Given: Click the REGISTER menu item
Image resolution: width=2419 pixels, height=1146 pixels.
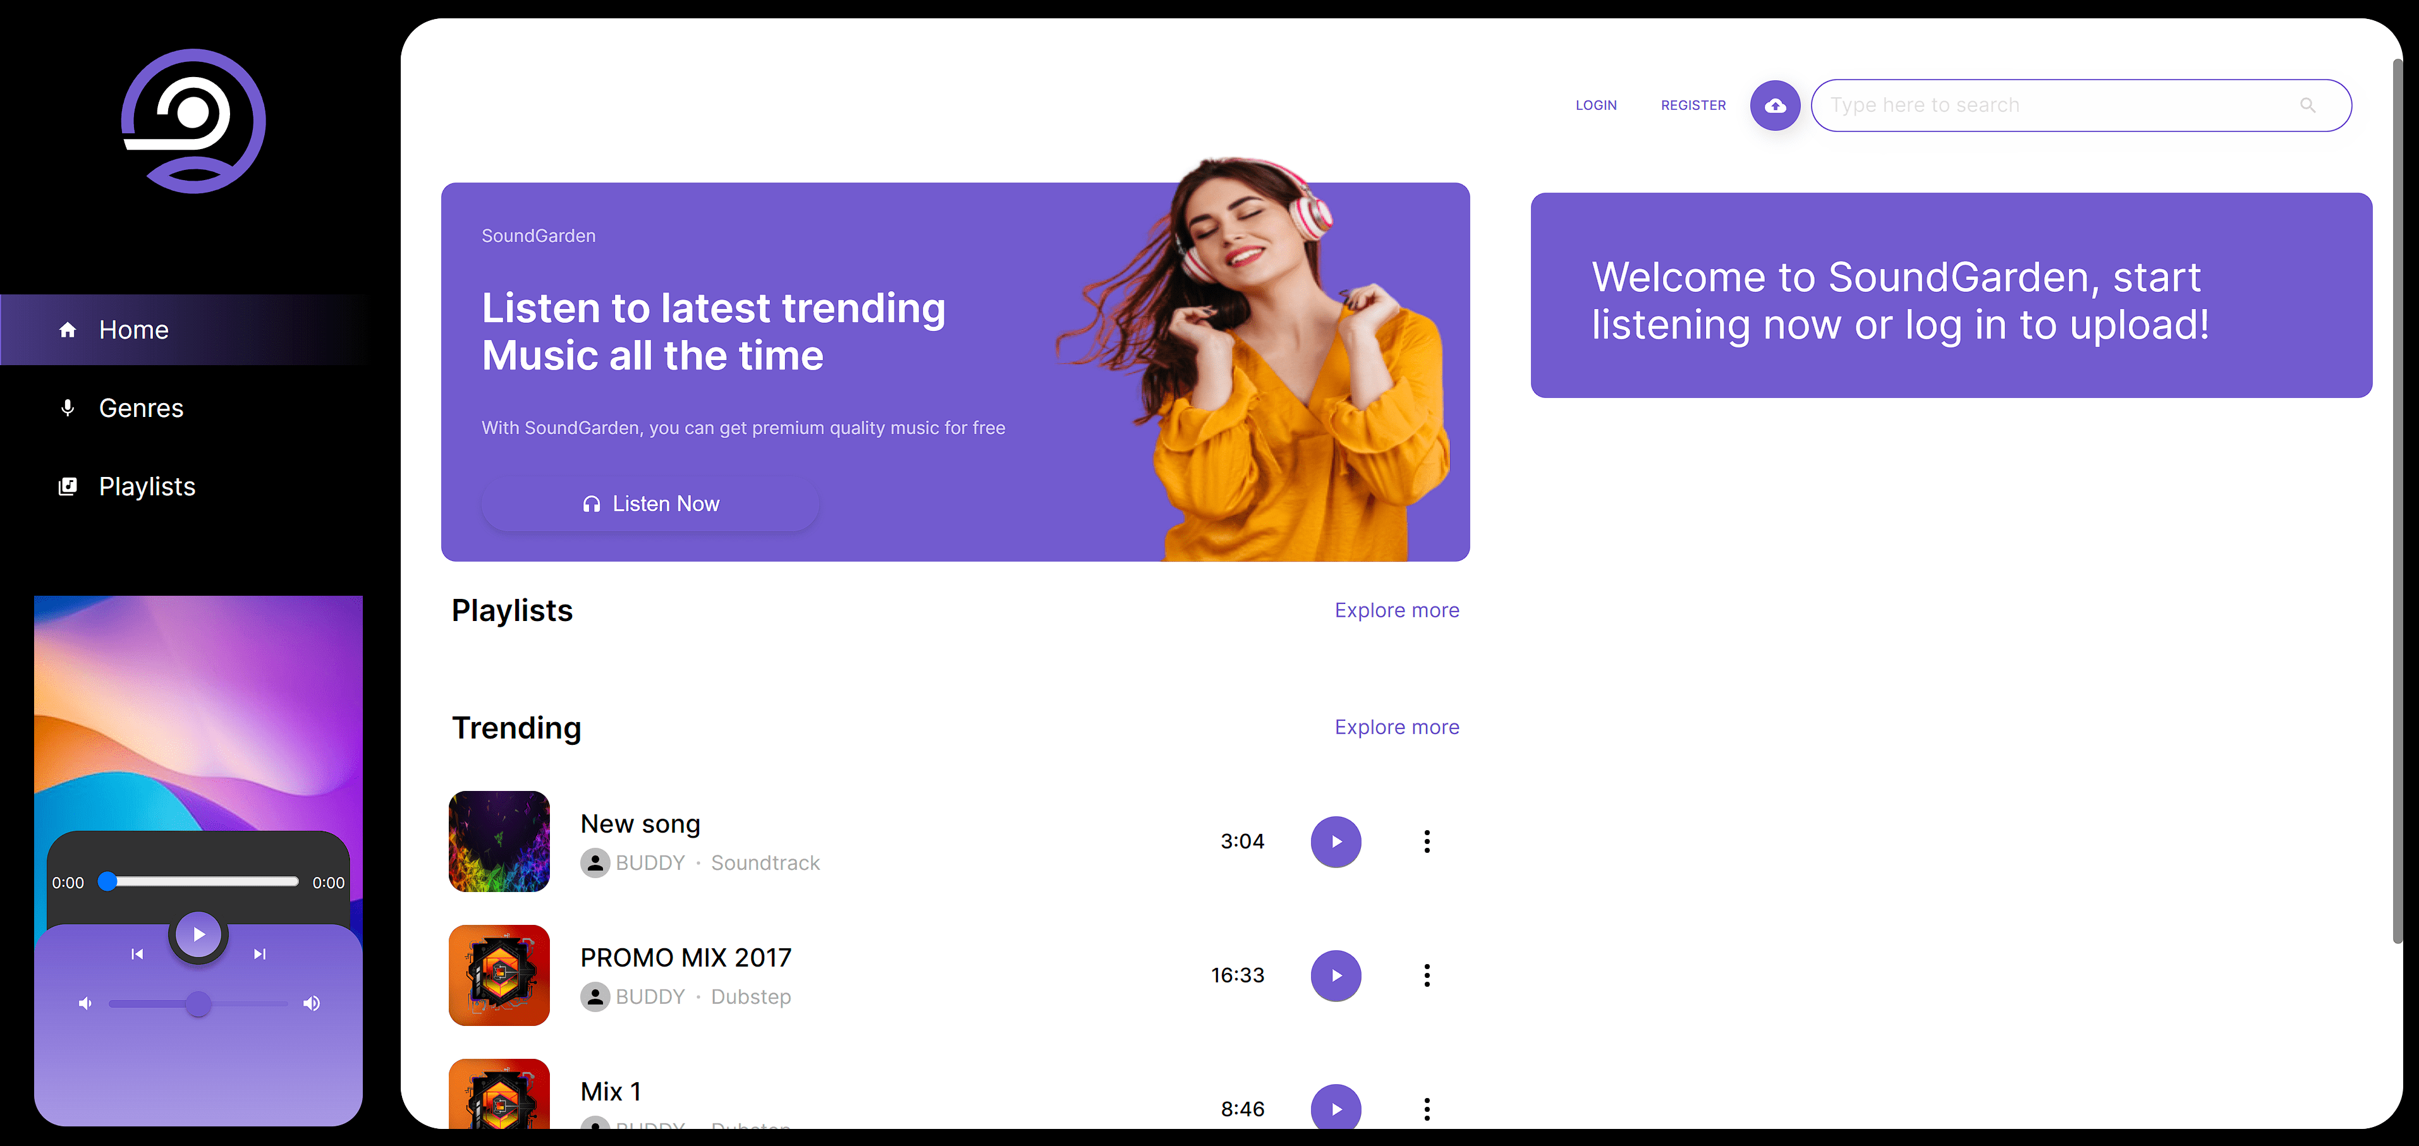Looking at the screenshot, I should coord(1692,105).
